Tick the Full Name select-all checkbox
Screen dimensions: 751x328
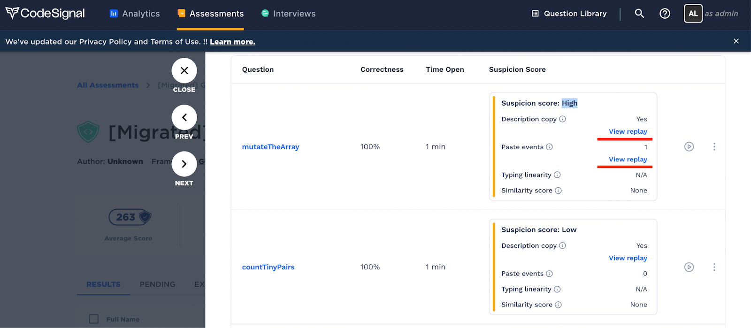pos(94,319)
